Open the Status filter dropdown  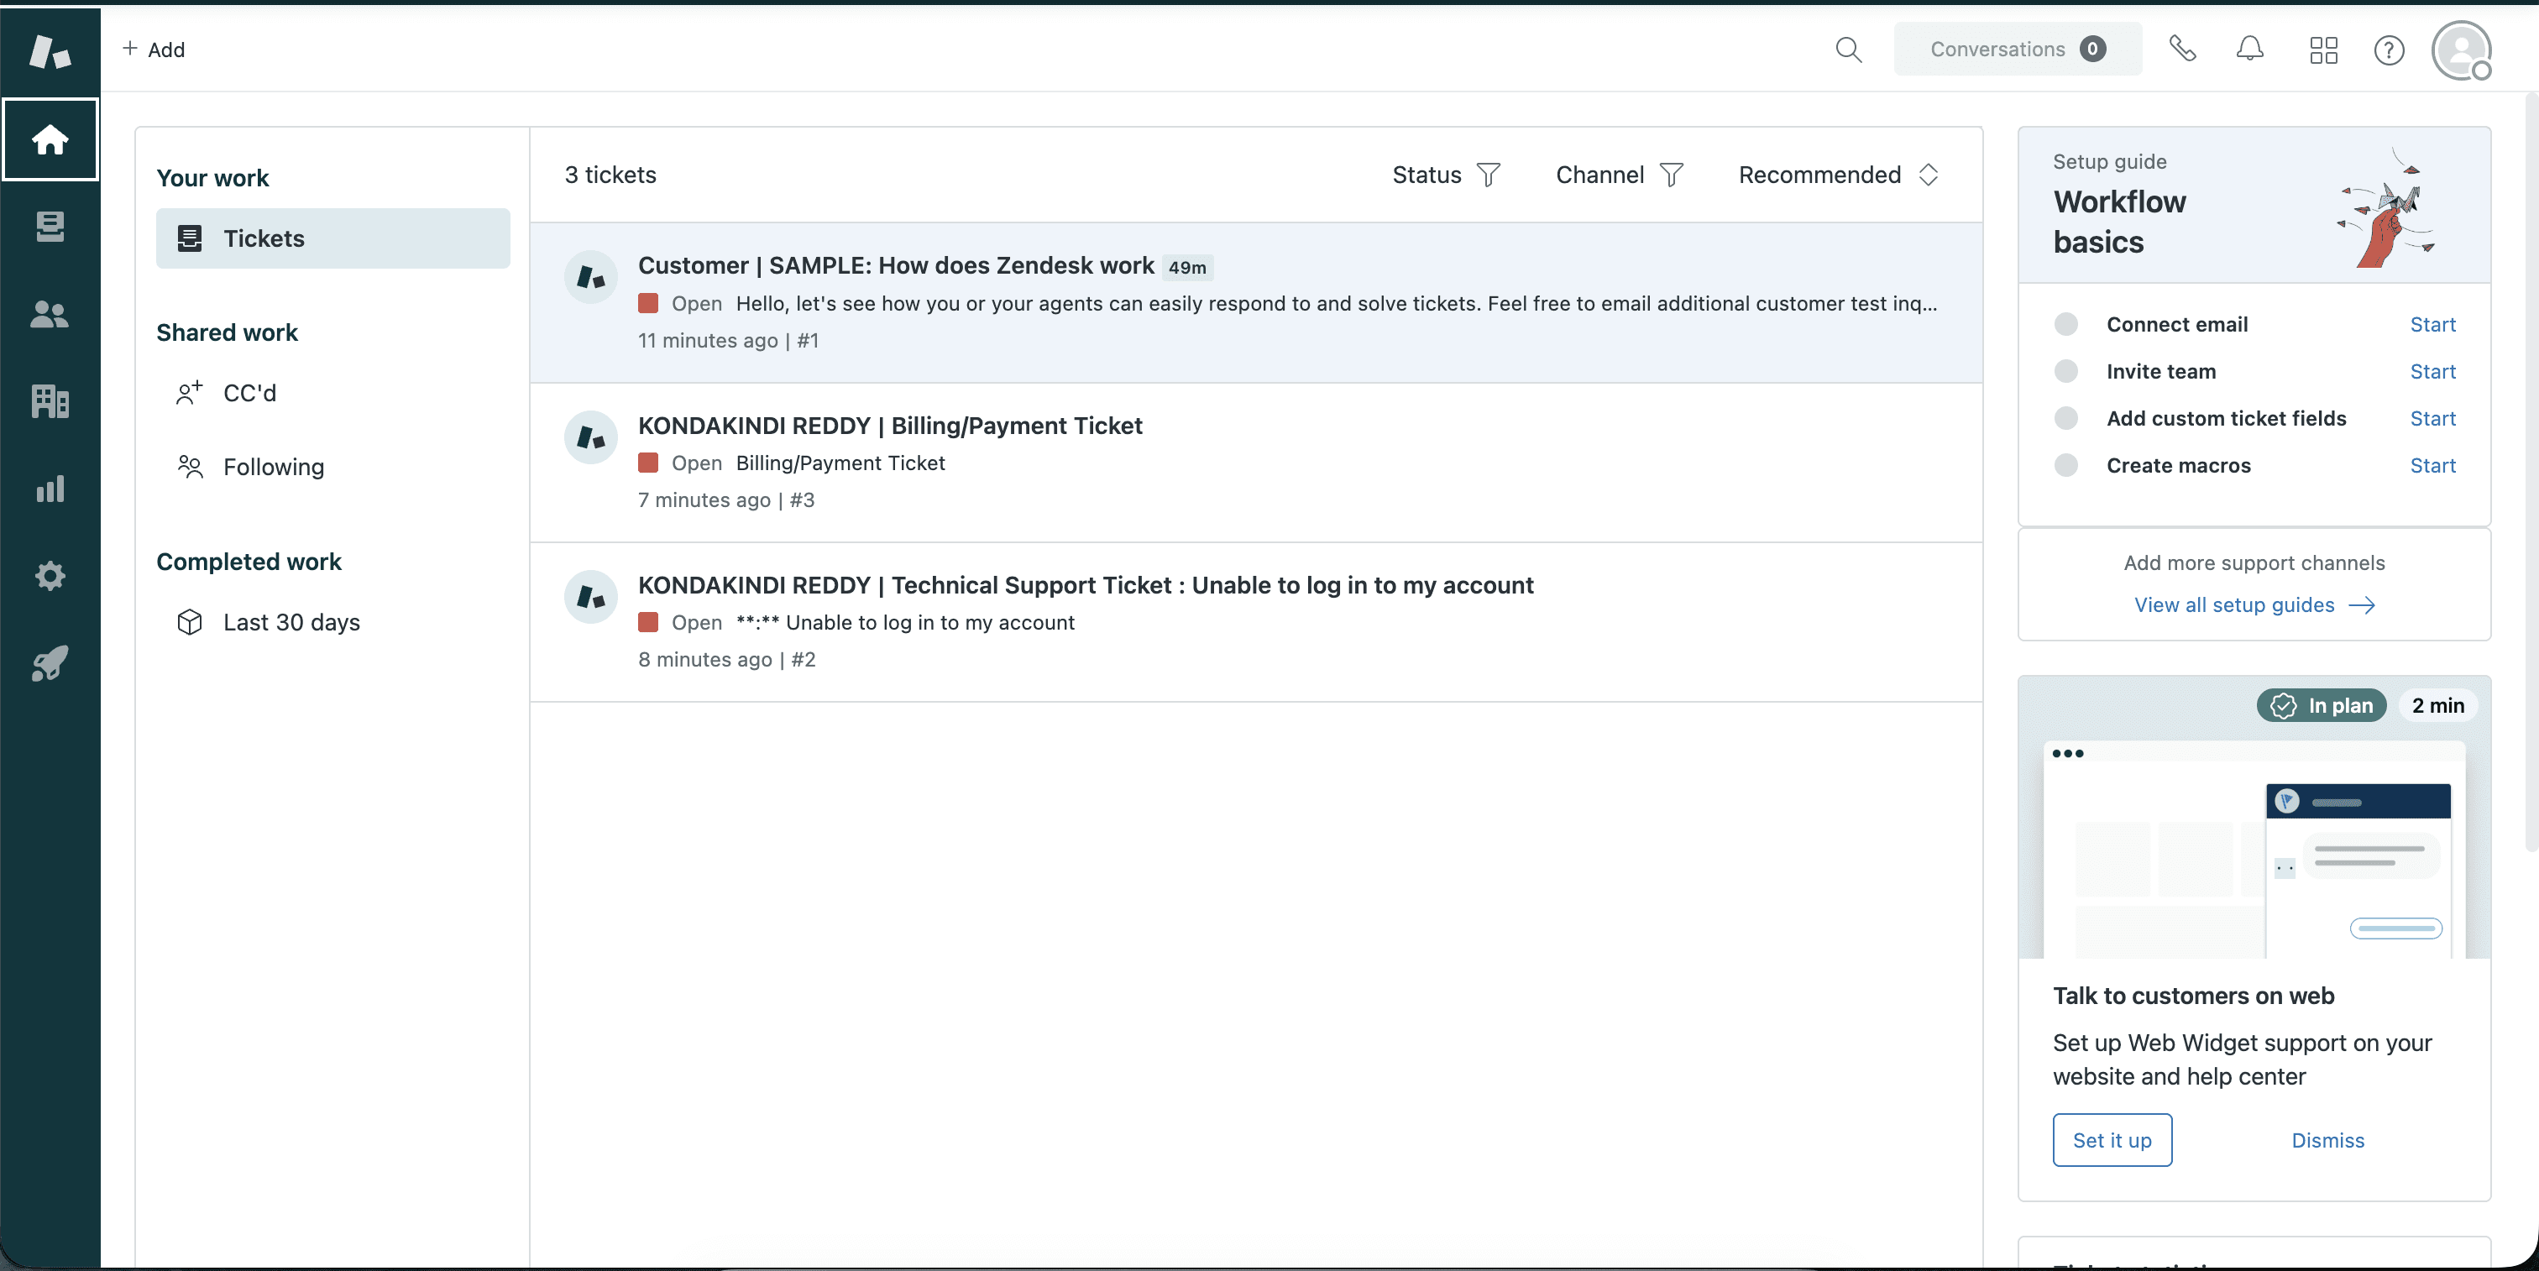pos(1446,175)
